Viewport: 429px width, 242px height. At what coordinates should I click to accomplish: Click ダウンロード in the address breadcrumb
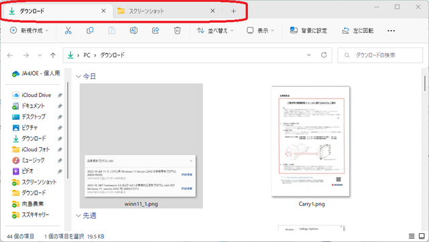pyautogui.click(x=112, y=55)
